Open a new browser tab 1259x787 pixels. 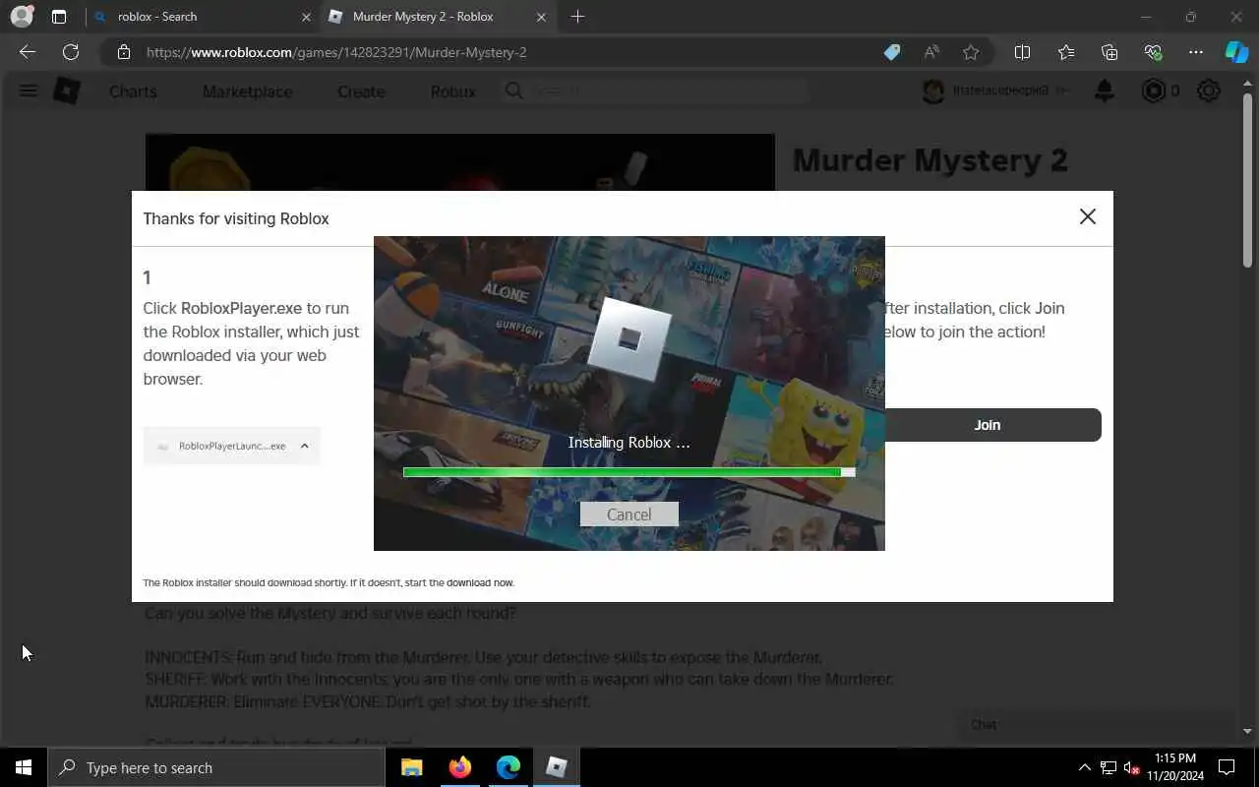[577, 17]
